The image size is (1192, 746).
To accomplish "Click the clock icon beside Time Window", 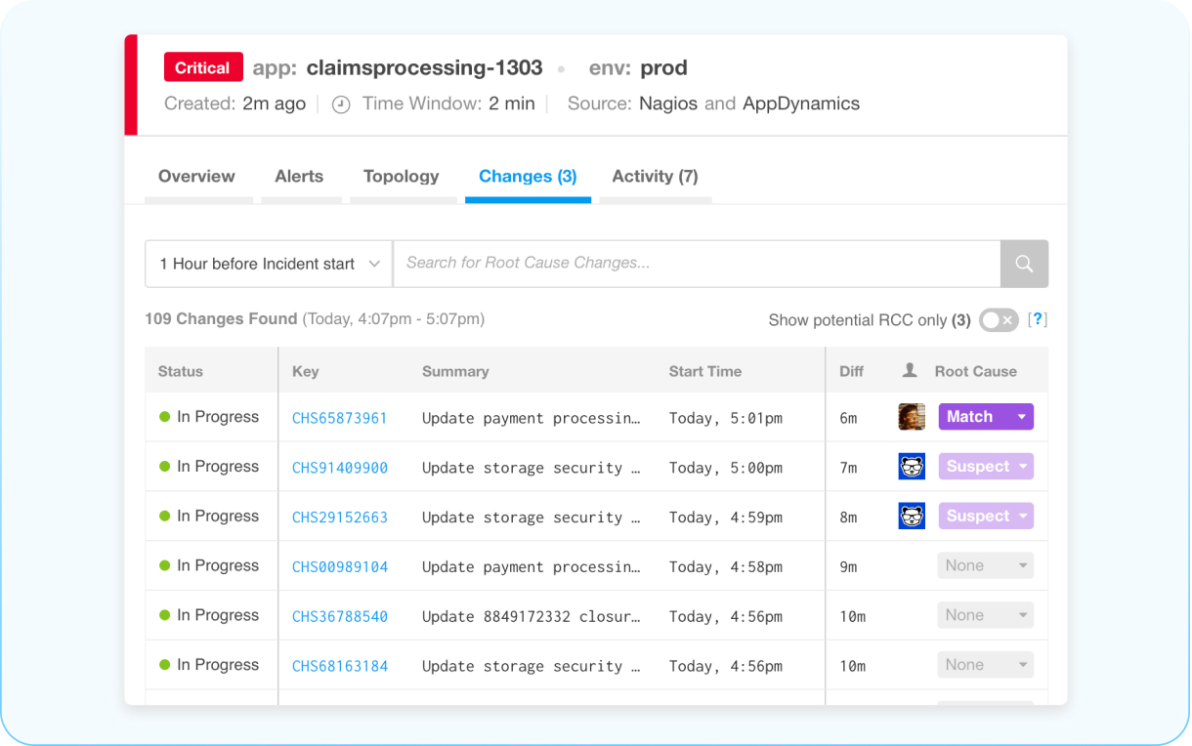I will pos(341,104).
